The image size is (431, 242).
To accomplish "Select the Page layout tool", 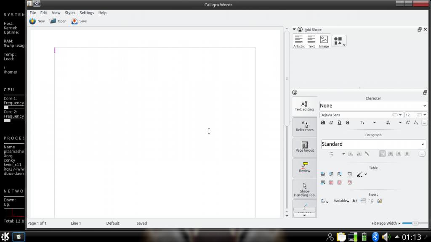I will click(305, 147).
